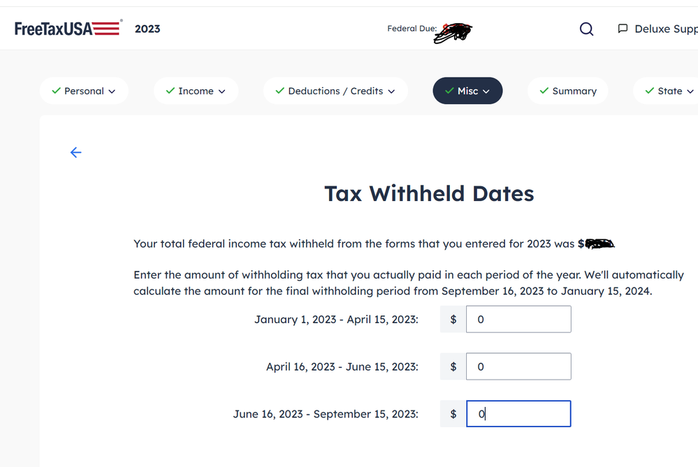Image resolution: width=698 pixels, height=467 pixels.
Task: Click the green checkmark on the State pill
Action: click(649, 91)
